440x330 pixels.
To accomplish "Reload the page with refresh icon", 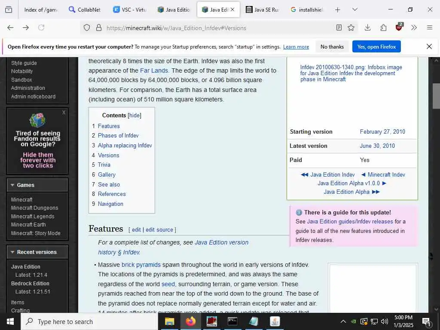I will click(x=41, y=27).
